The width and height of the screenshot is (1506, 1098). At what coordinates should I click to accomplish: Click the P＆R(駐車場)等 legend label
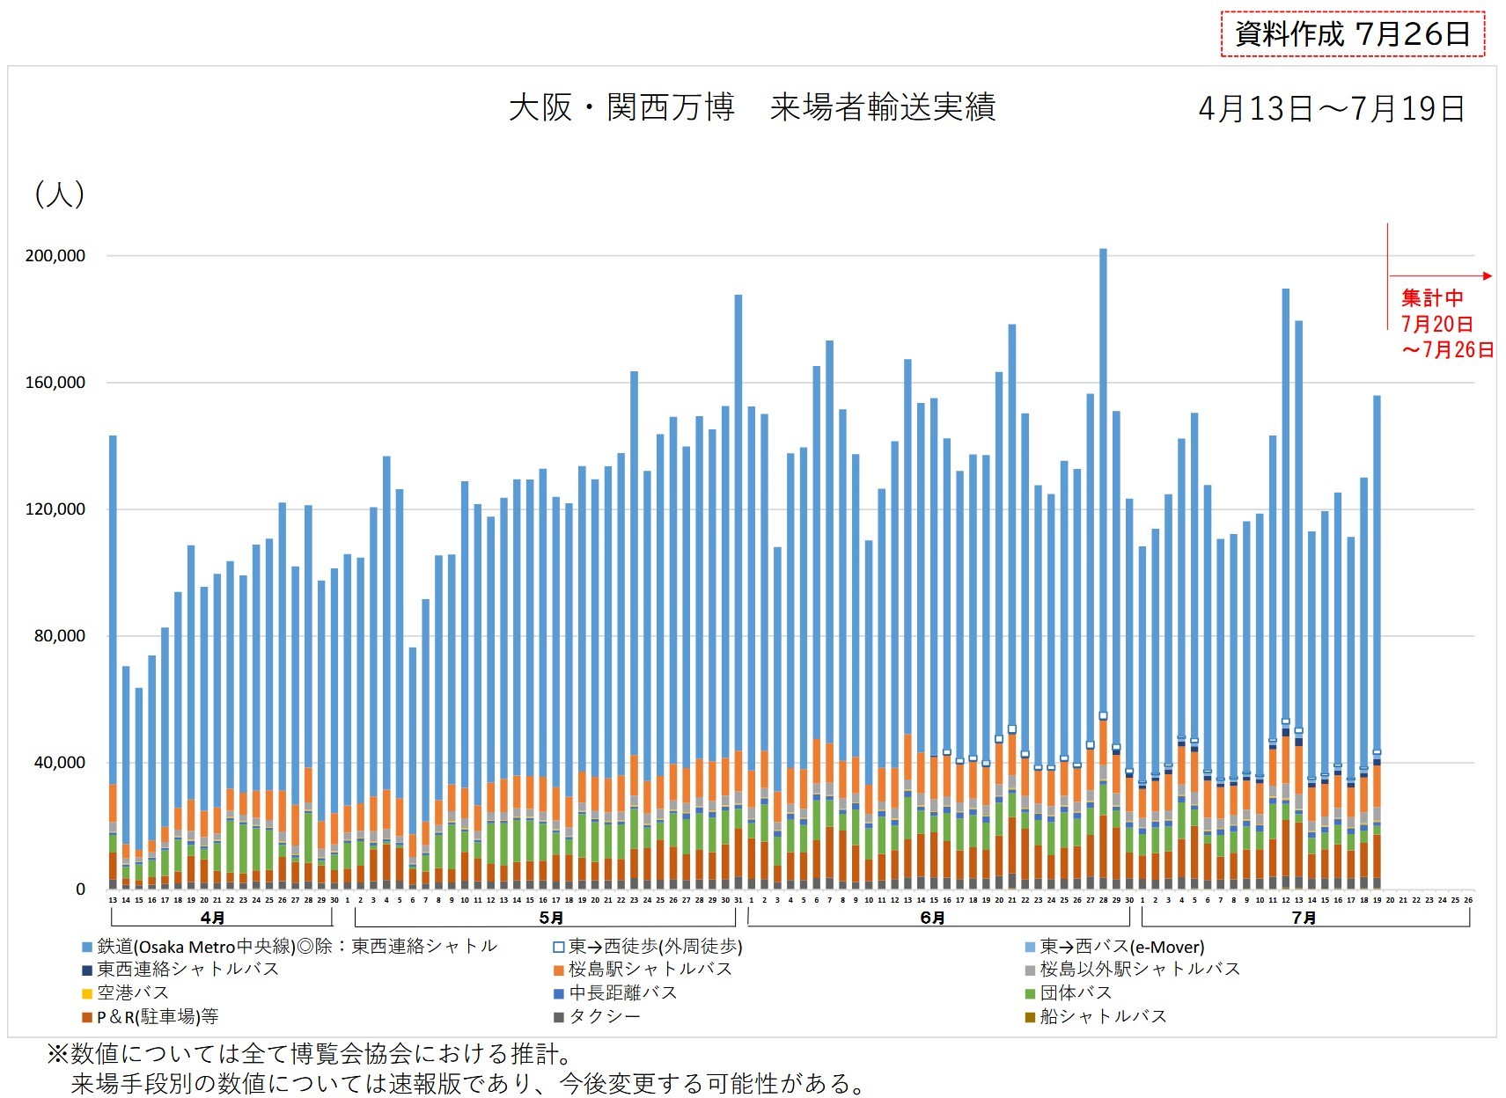click(157, 1017)
